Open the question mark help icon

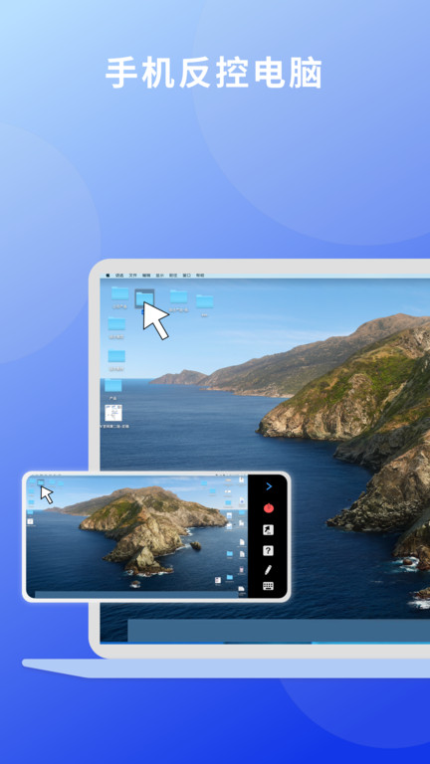pyautogui.click(x=268, y=550)
